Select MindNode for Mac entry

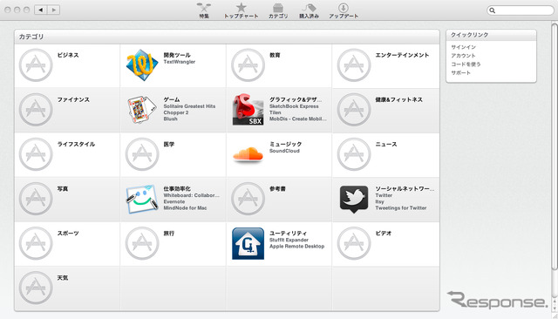click(185, 208)
